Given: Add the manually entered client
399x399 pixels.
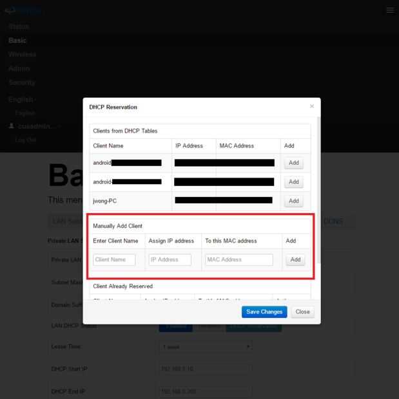Looking at the screenshot, I should (x=295, y=260).
